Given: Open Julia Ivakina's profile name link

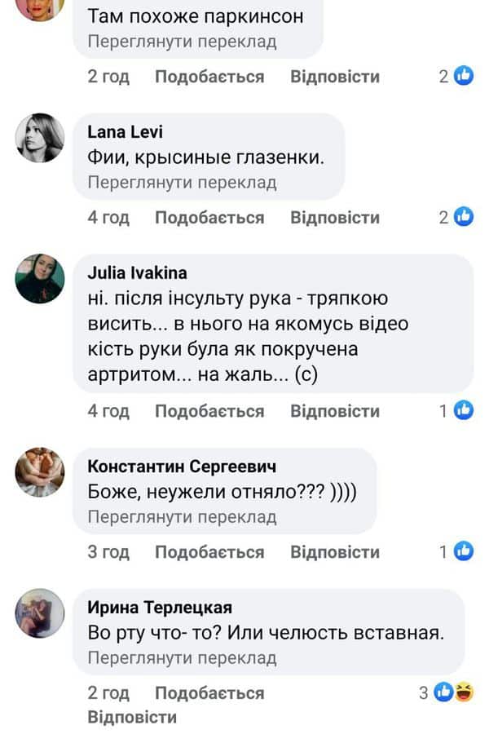Looking at the screenshot, I should 137,273.
